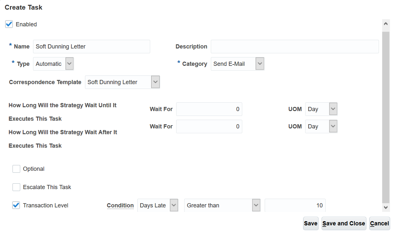The width and height of the screenshot is (395, 235).
Task: Open the Greater than operator dropdown
Action: (x=256, y=205)
